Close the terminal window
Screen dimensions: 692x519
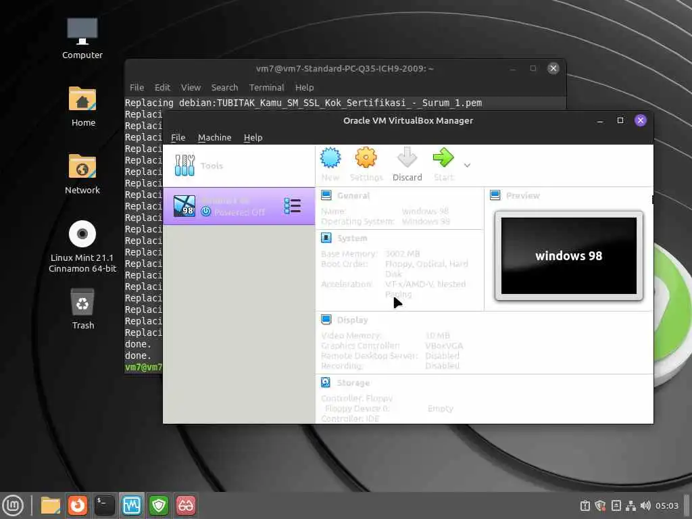pyautogui.click(x=553, y=68)
